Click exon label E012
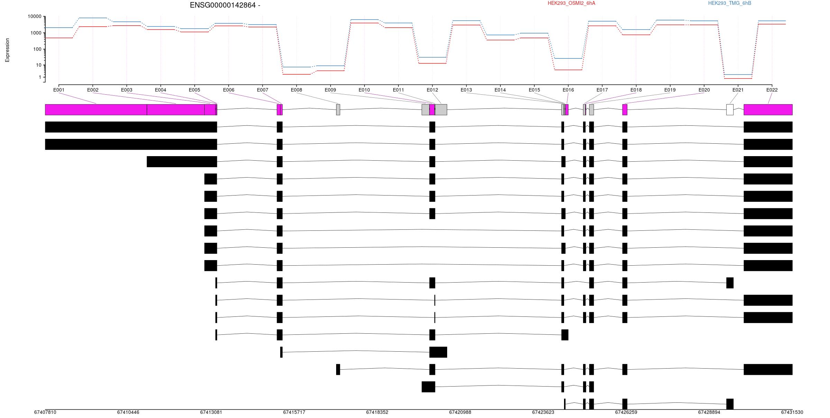Screen dimensions: 830x418 point(432,90)
